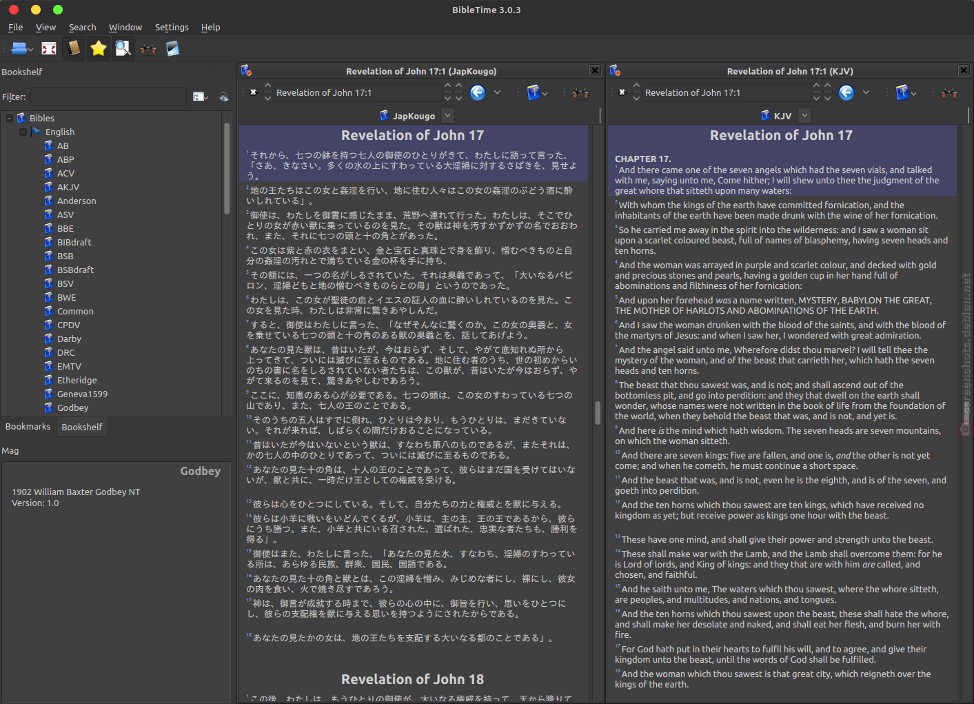This screenshot has height=704, width=974.
Task: Open KJV module chooser dropdown
Action: 804,116
